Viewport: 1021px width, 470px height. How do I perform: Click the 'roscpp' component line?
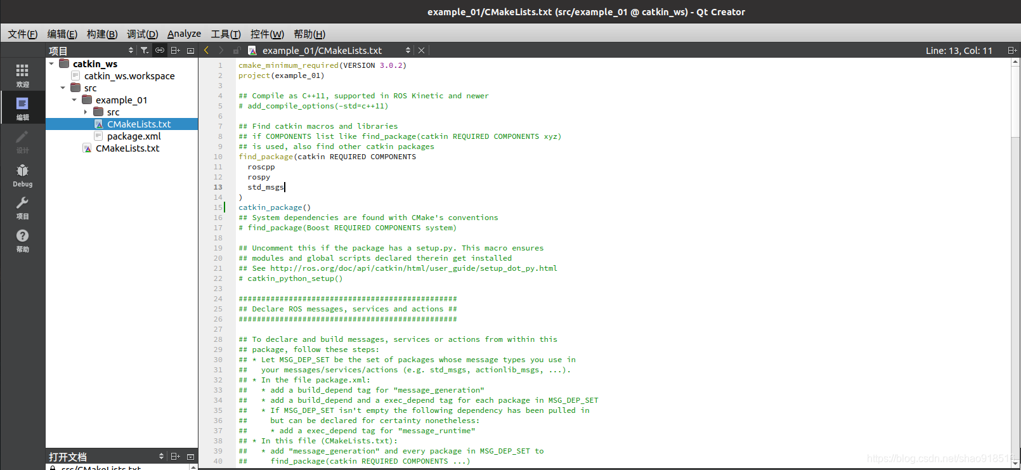(261, 167)
